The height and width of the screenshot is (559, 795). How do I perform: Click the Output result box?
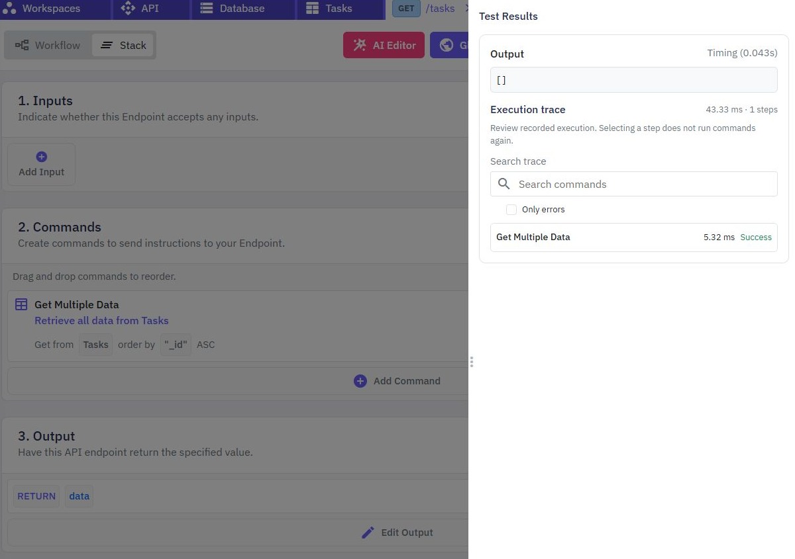click(x=633, y=80)
